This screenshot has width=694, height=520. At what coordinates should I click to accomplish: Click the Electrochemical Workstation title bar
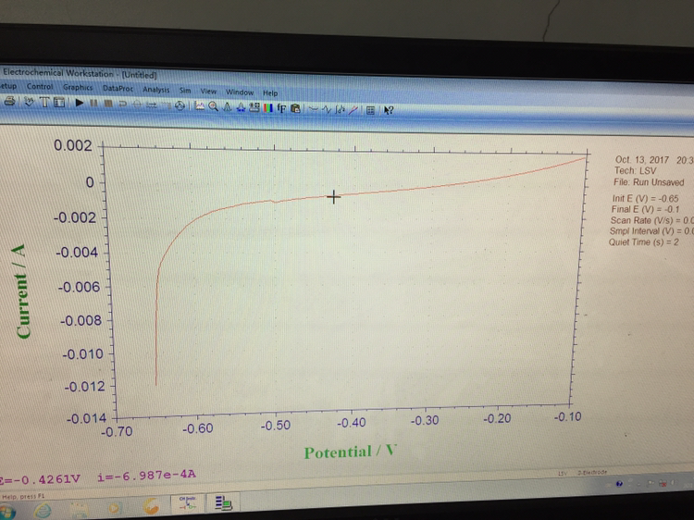tap(80, 74)
